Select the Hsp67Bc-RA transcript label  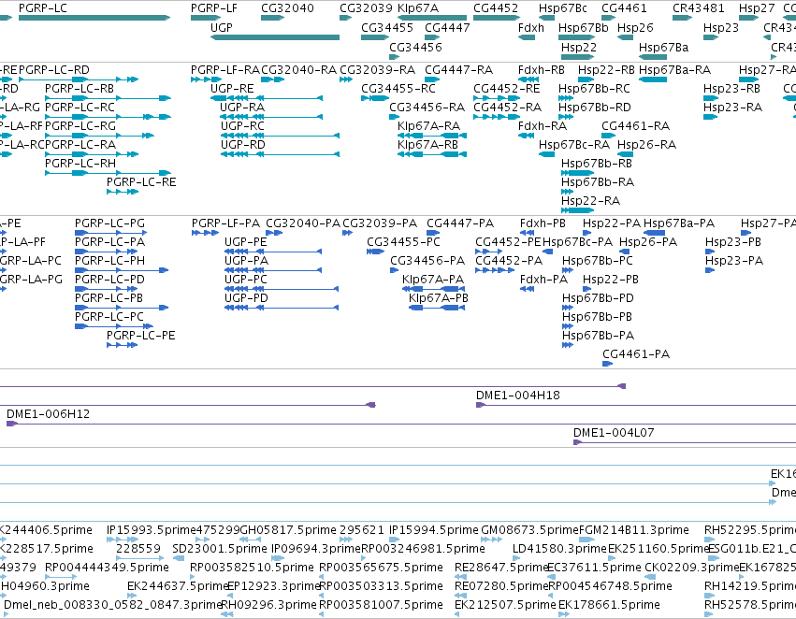pos(574,145)
